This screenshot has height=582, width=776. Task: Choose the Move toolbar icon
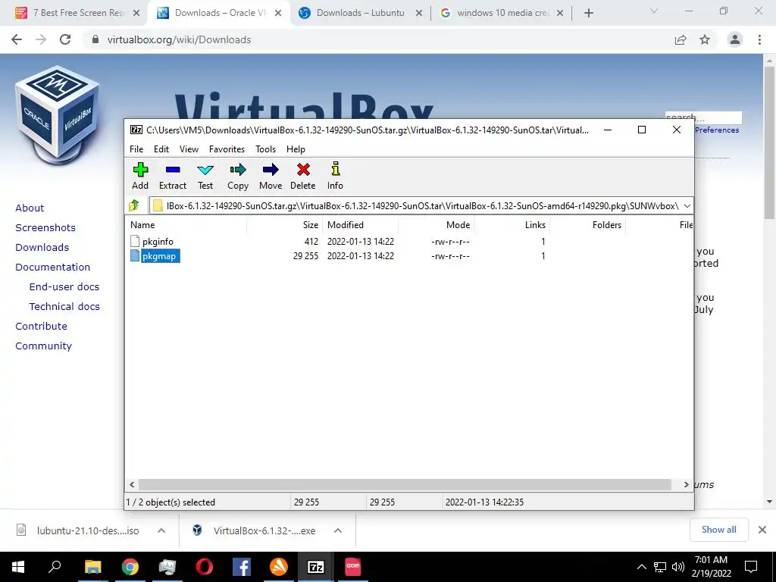click(x=271, y=176)
